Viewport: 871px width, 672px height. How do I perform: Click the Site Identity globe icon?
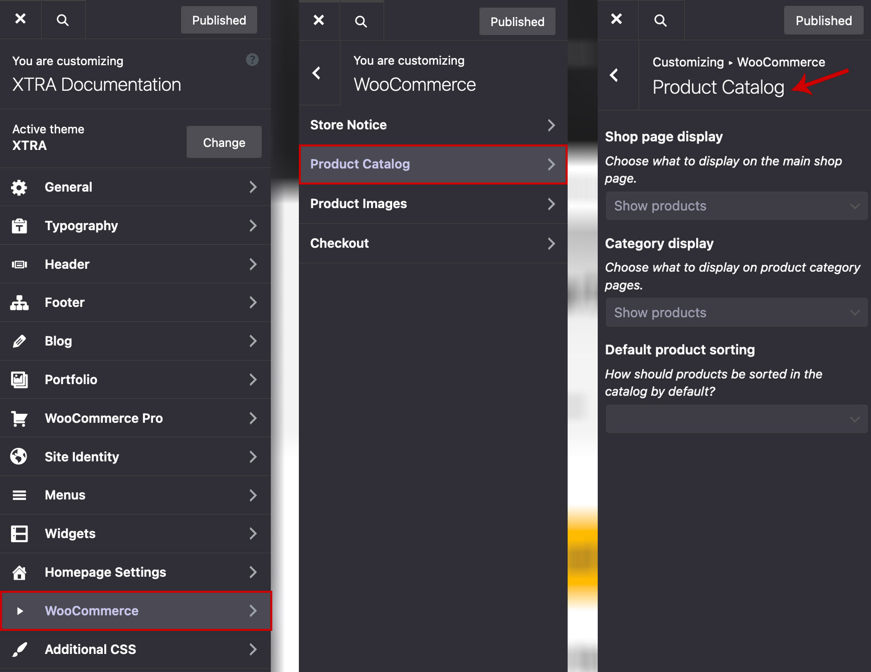point(19,457)
